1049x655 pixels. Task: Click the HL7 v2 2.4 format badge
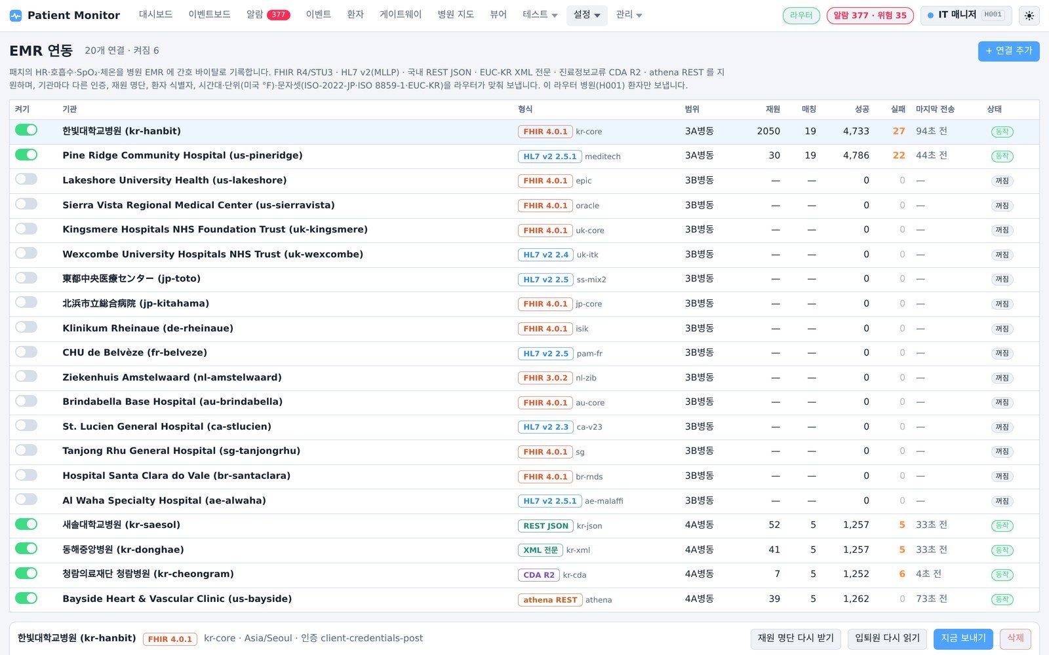pyautogui.click(x=545, y=255)
